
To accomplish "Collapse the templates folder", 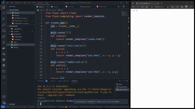I will tap(9, 34).
